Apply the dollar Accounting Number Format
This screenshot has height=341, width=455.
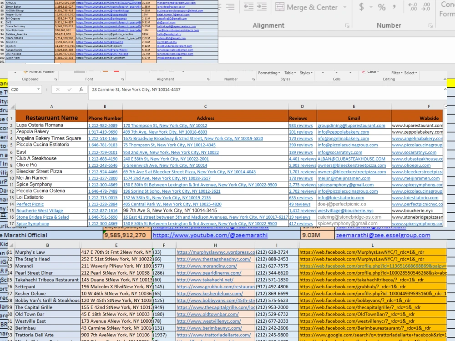(x=362, y=7)
